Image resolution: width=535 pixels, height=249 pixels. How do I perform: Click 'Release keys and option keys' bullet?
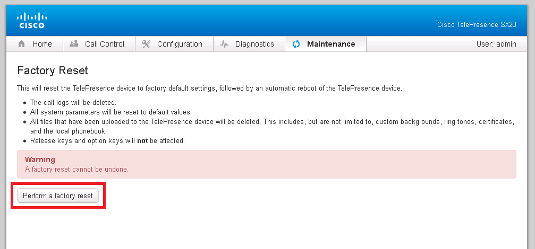107,141
